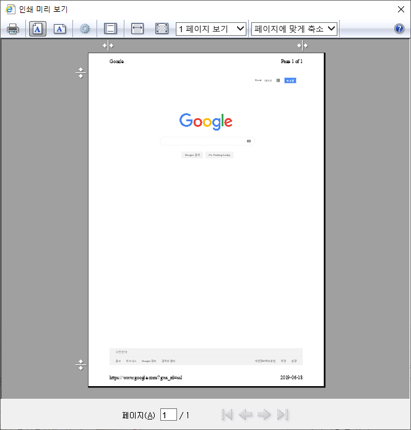411x430 pixels.
Task: Click the 'Page 1 of 1' header text
Action: [x=292, y=61]
